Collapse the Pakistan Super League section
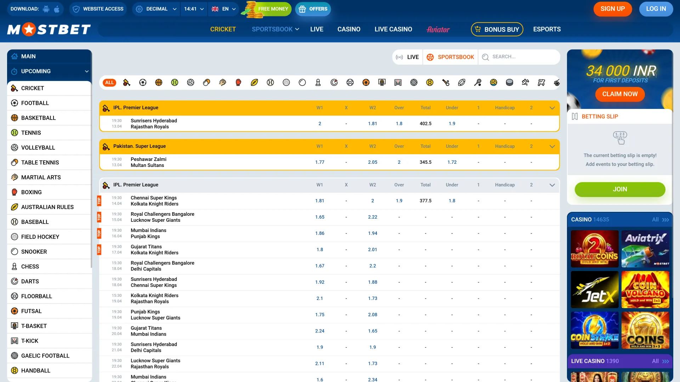 pos(552,146)
